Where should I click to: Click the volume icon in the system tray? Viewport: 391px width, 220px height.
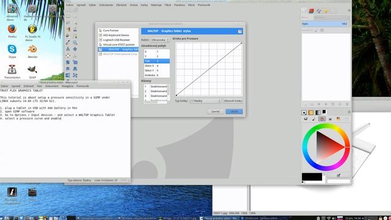(x=334, y=218)
